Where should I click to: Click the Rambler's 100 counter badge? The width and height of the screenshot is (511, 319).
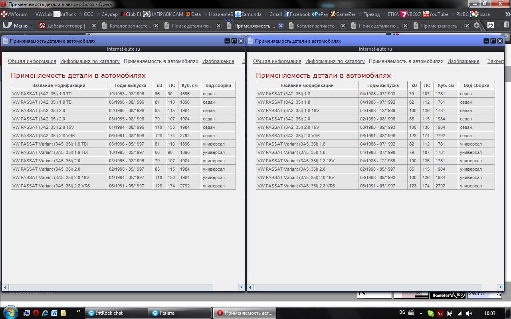pos(448,295)
